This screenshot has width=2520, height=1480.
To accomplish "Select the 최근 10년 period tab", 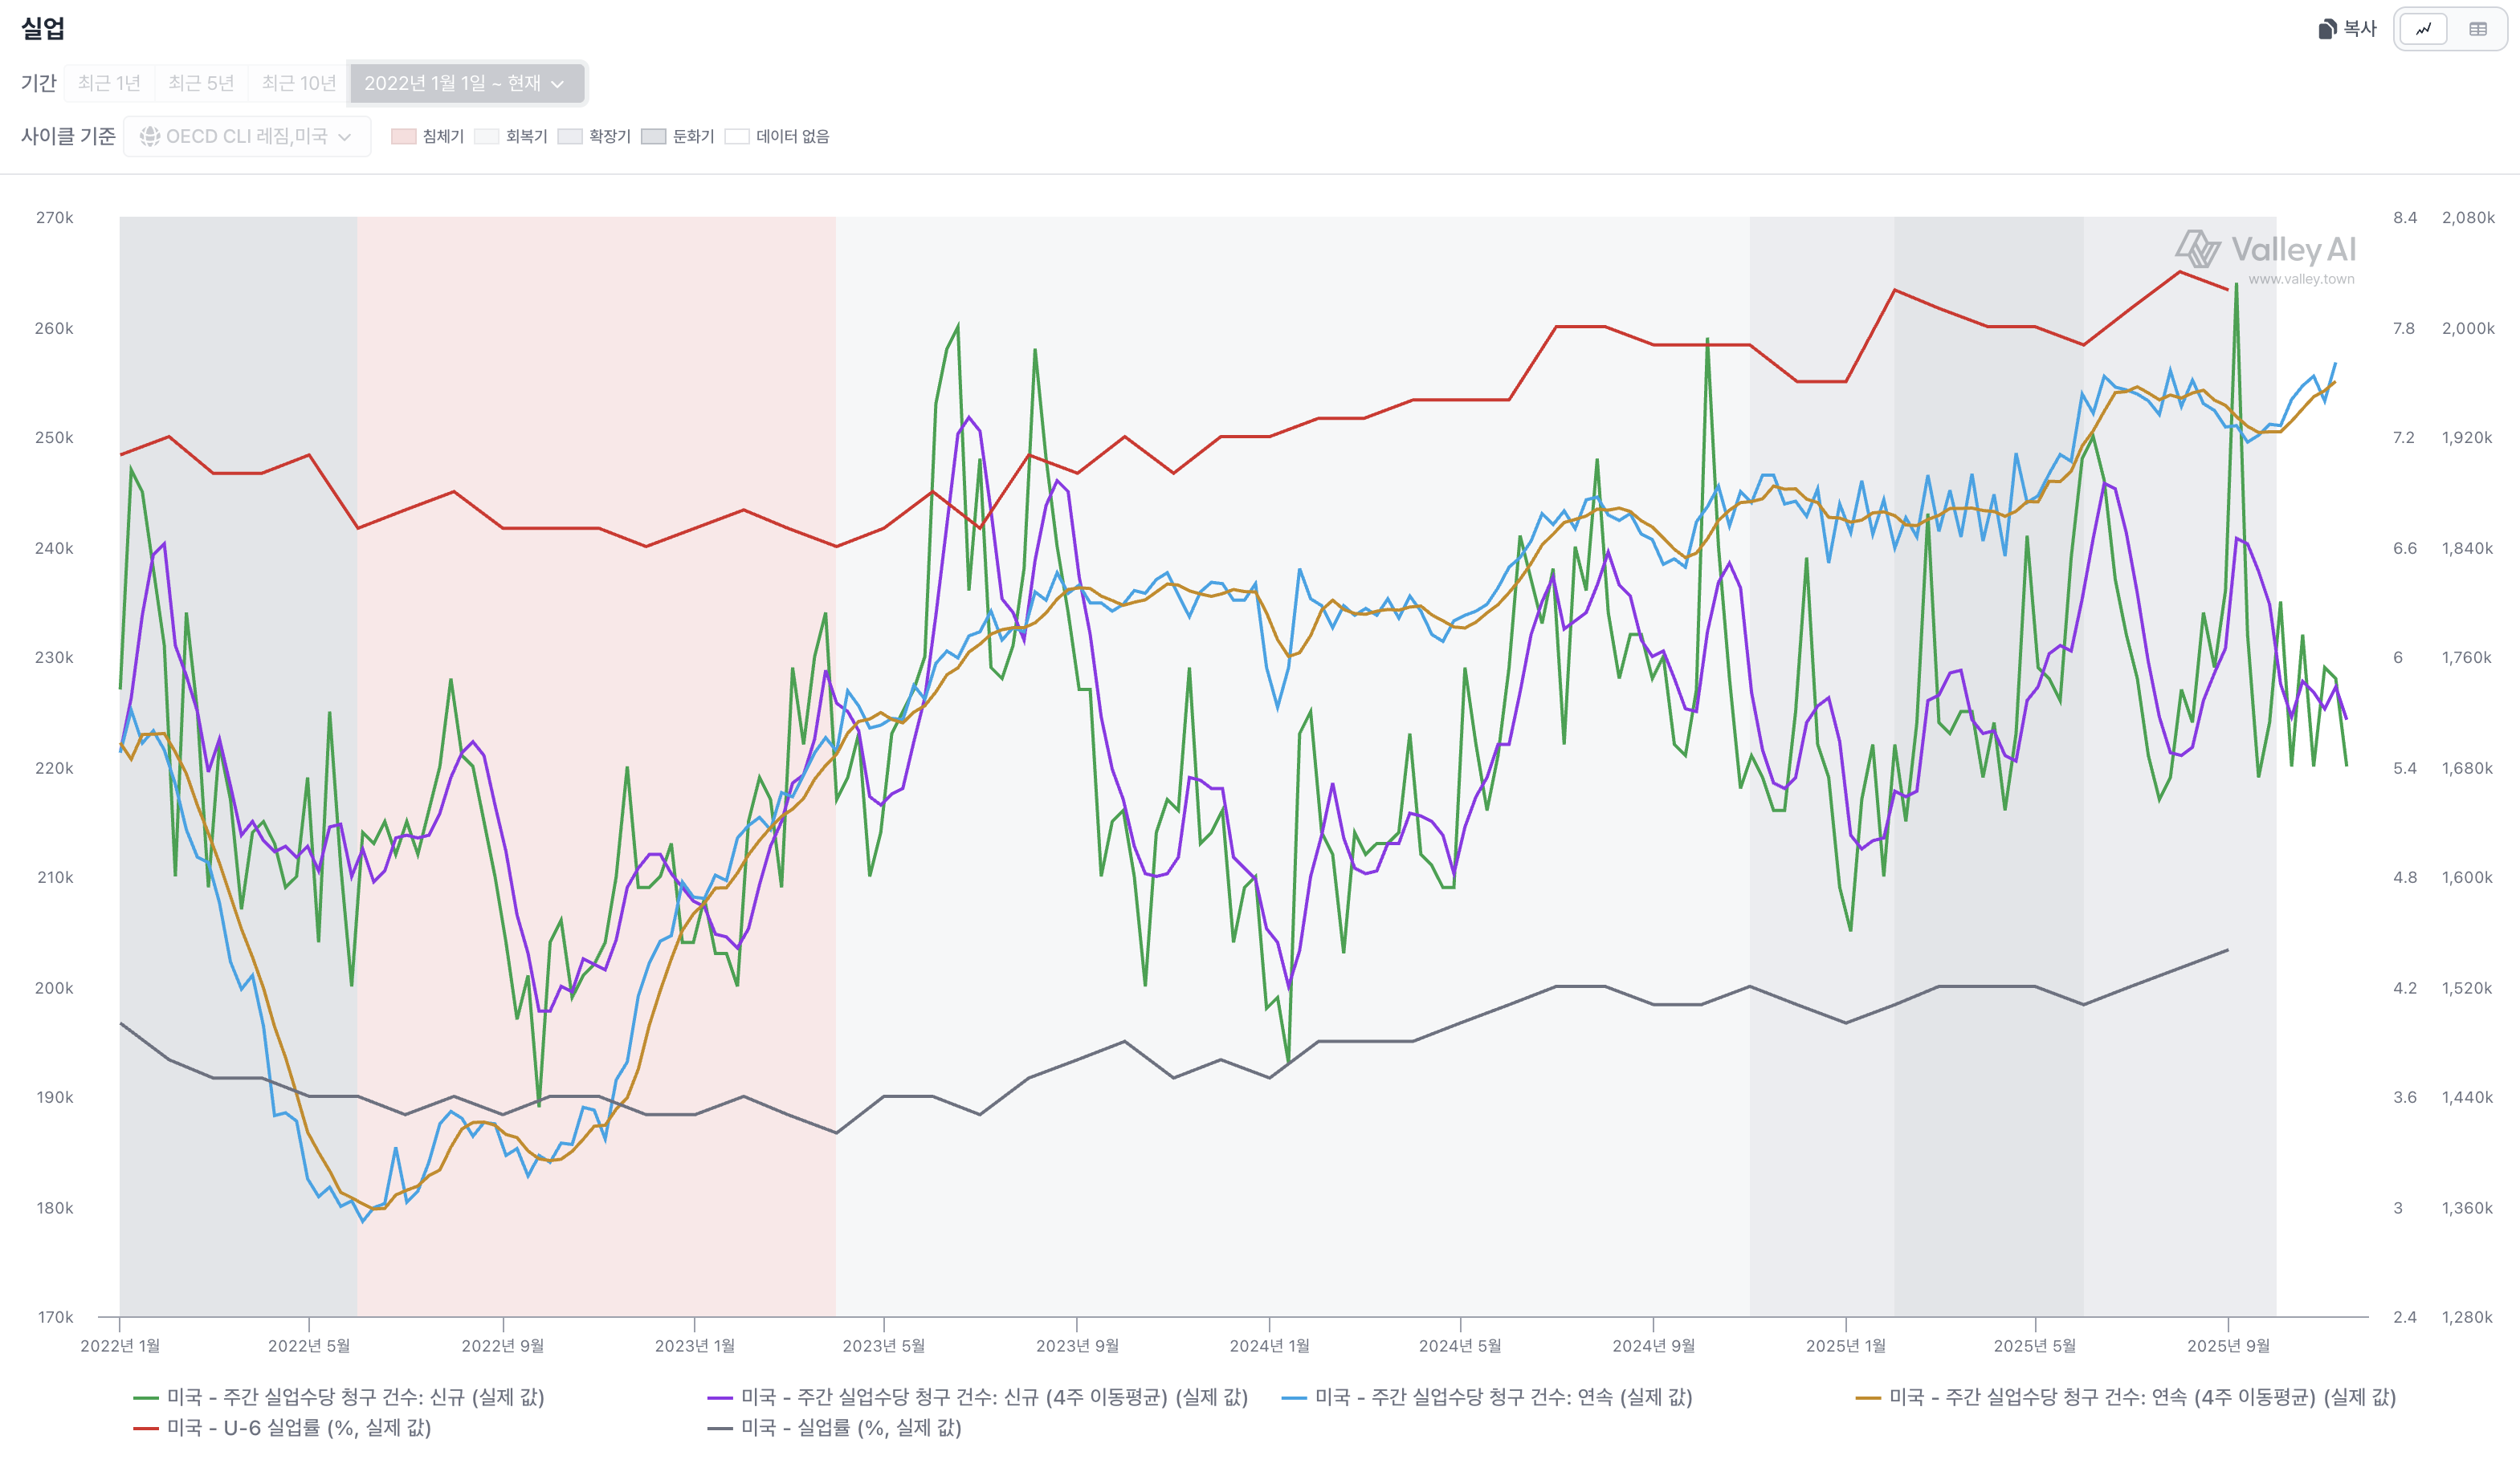I will click(x=298, y=83).
